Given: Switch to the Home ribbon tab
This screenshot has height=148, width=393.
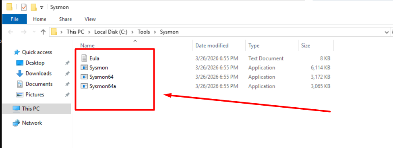Looking at the screenshot, I should (39, 19).
